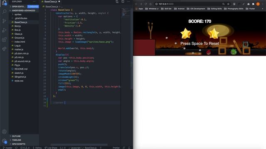Image resolution: width=266 pixels, height=149 pixels.
Task: Split the editor to the right
Action: (x=123, y=2)
